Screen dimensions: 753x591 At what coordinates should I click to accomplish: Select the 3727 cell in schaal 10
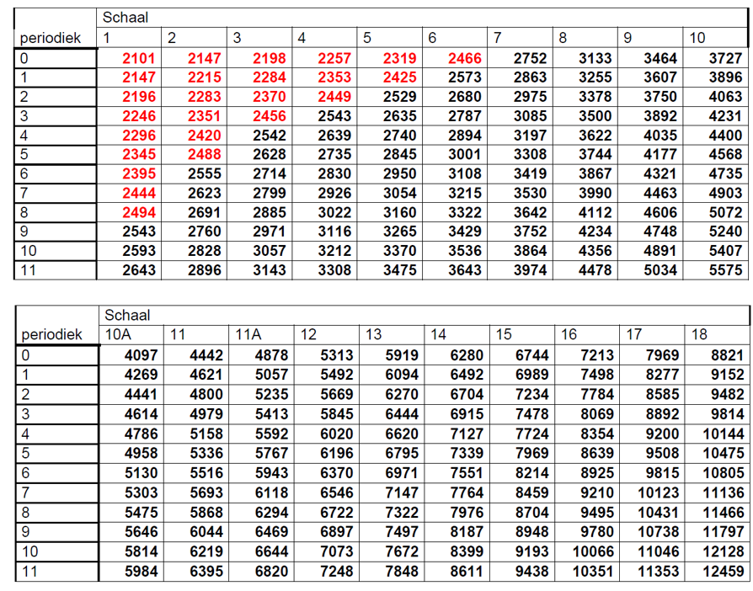pos(726,58)
